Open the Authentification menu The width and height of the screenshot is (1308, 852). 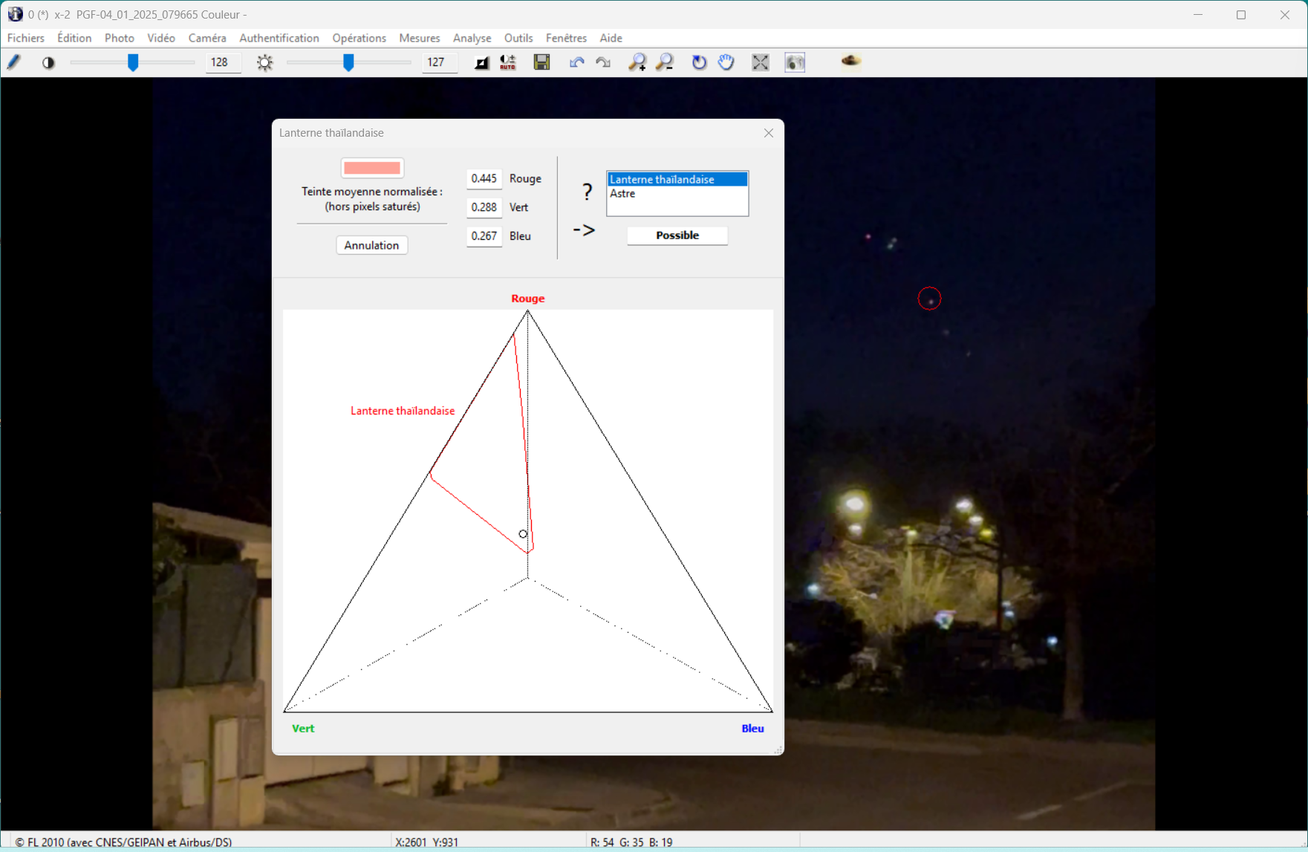[x=279, y=38]
